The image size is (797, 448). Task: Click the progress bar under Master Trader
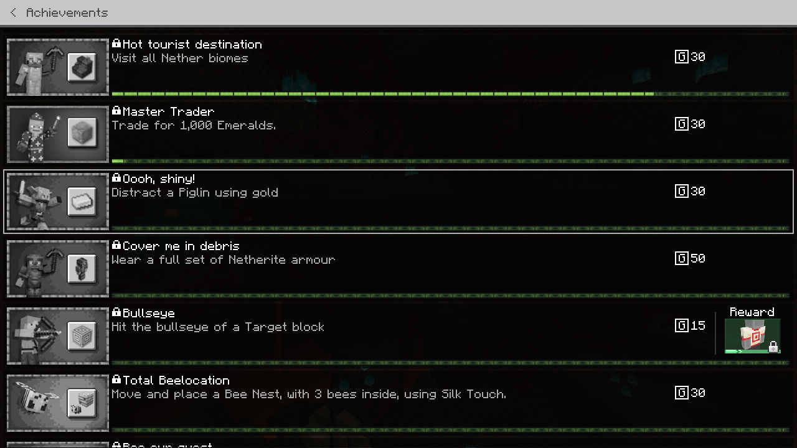click(x=451, y=161)
